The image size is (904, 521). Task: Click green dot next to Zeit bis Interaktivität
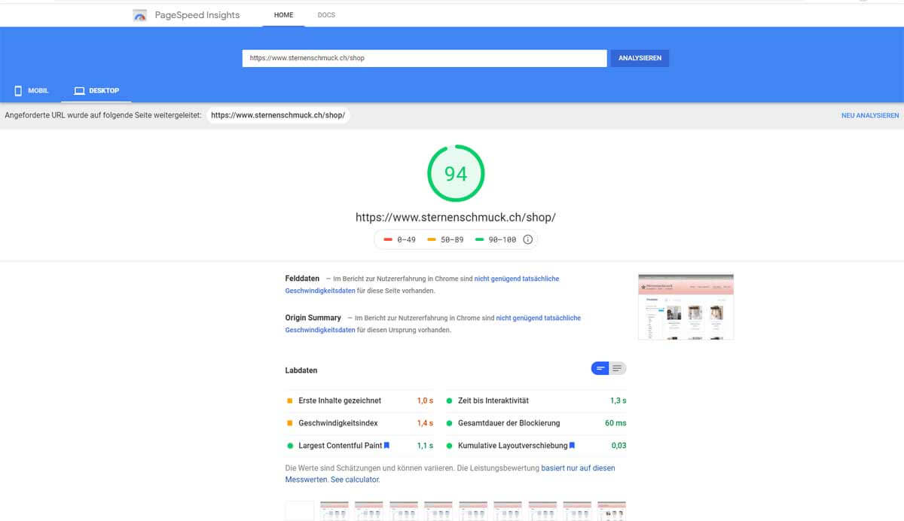tap(449, 401)
